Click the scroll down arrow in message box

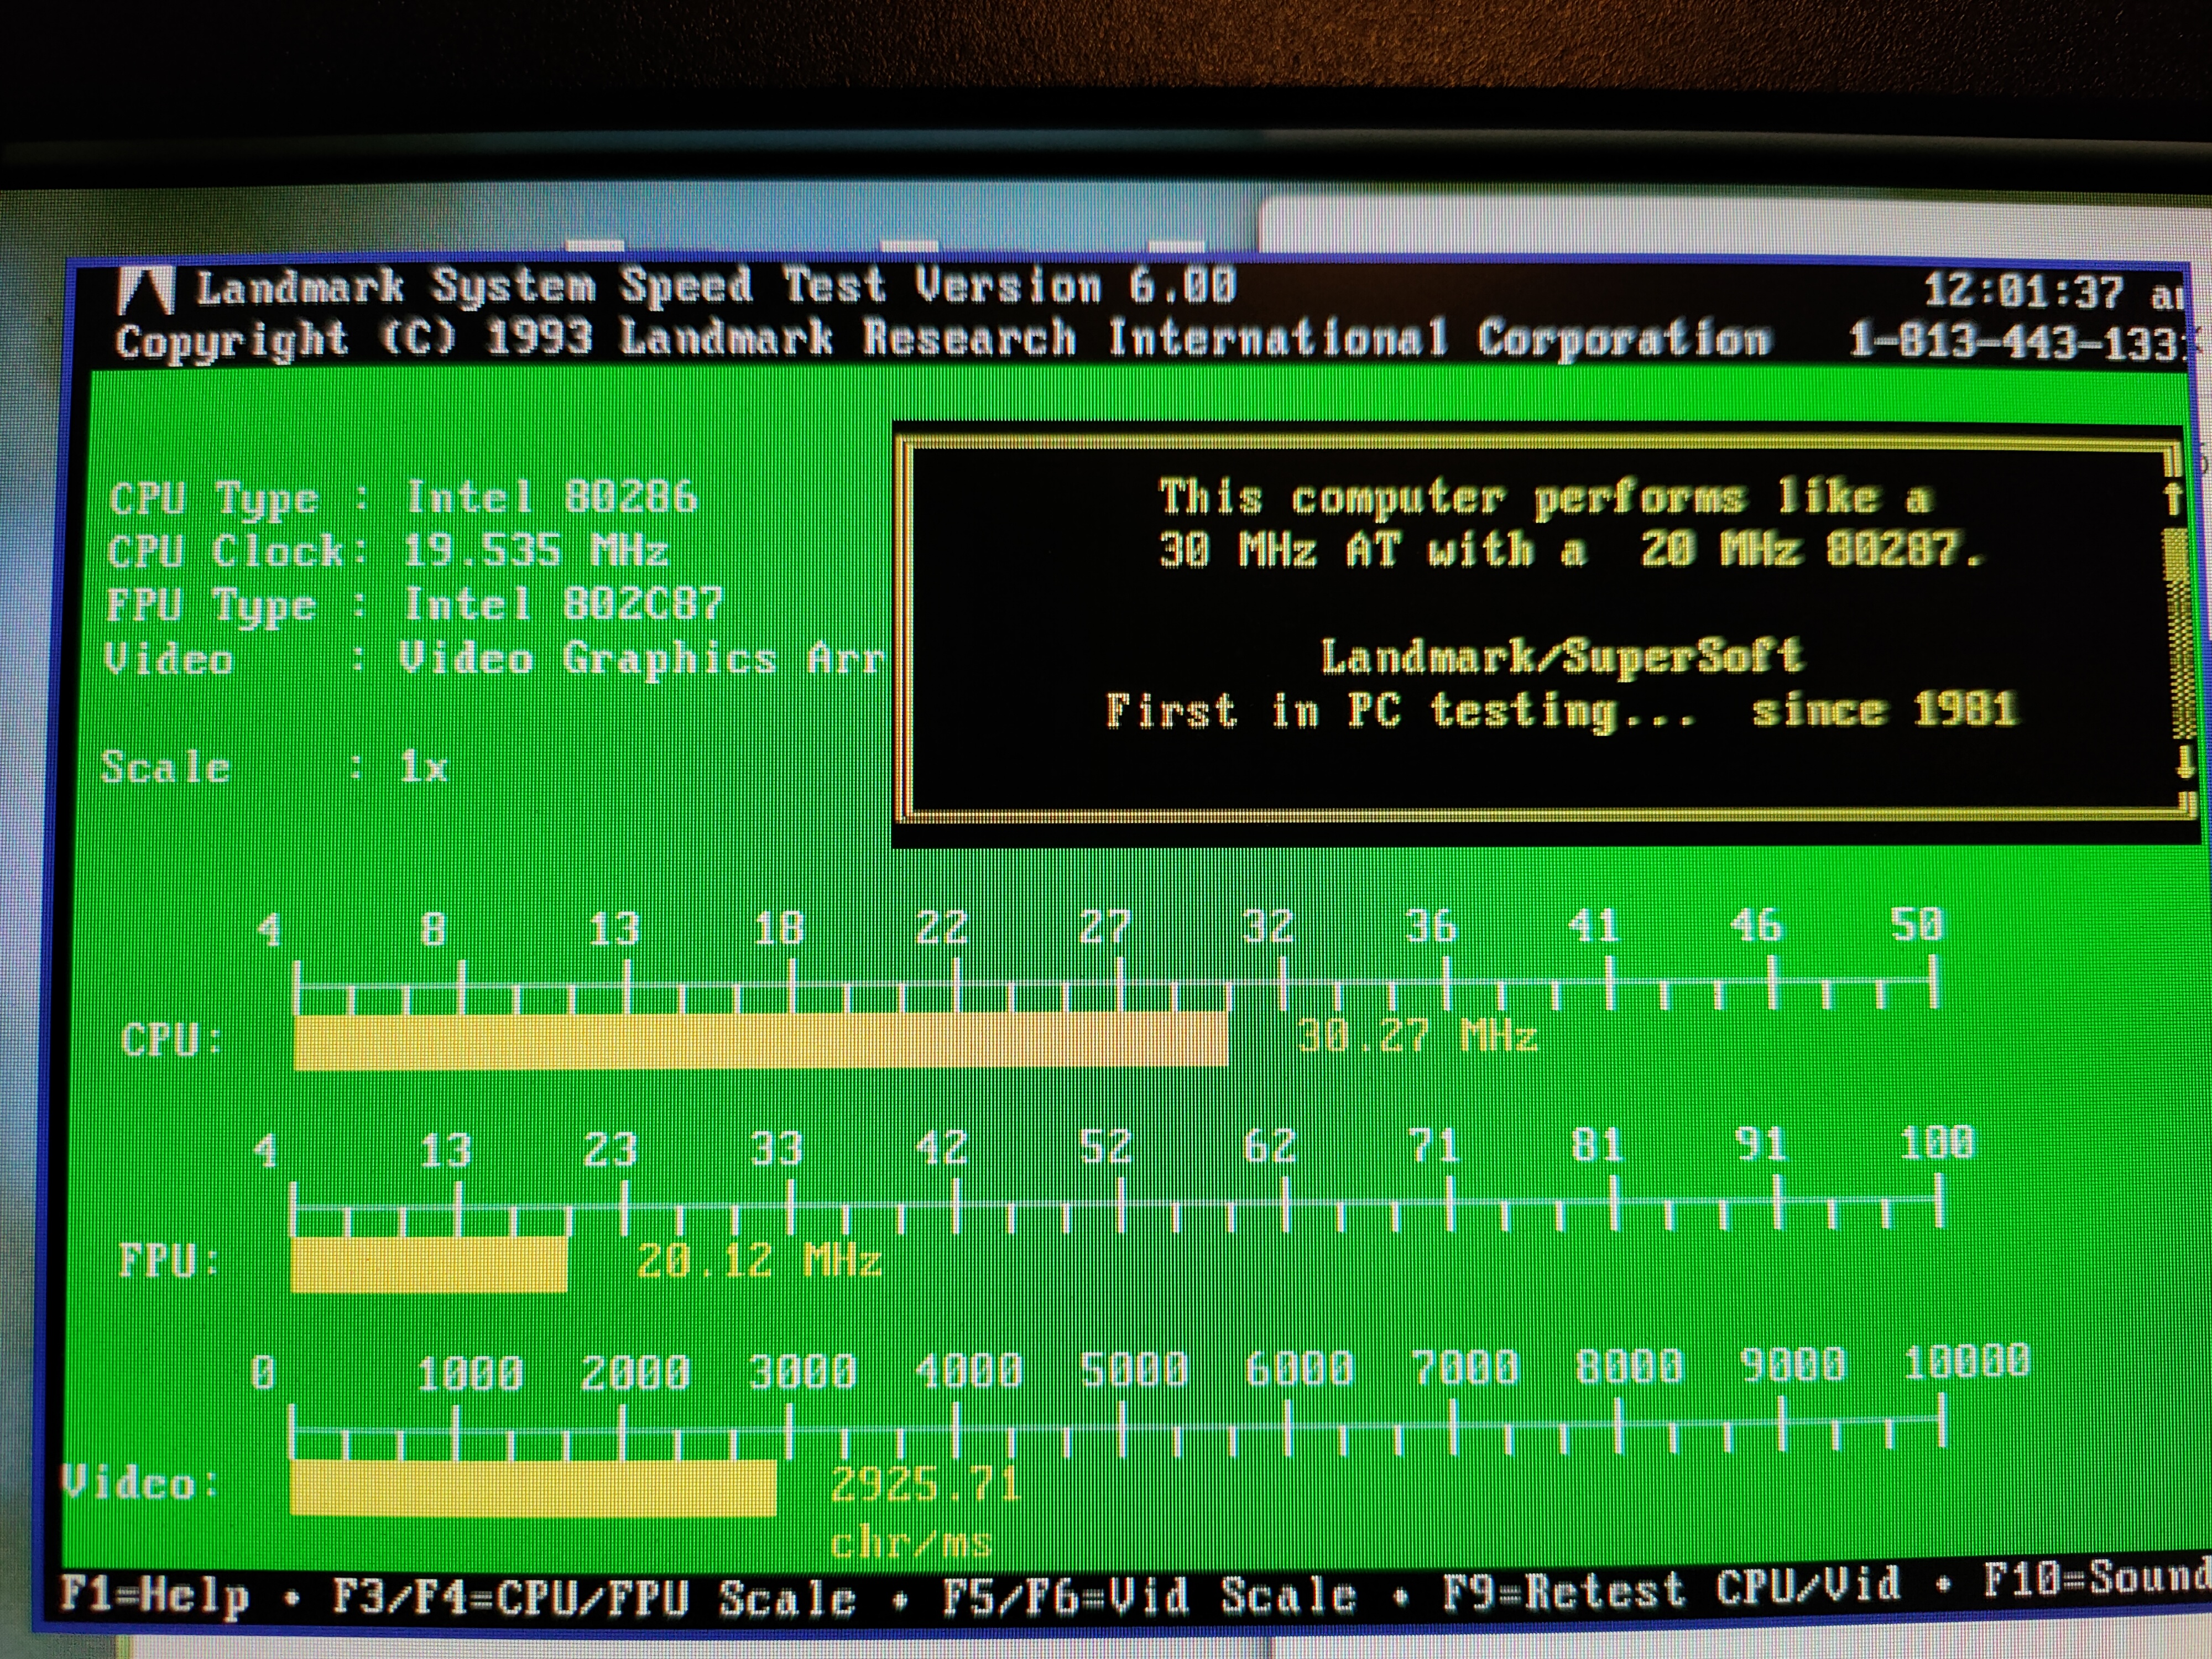(2185, 762)
